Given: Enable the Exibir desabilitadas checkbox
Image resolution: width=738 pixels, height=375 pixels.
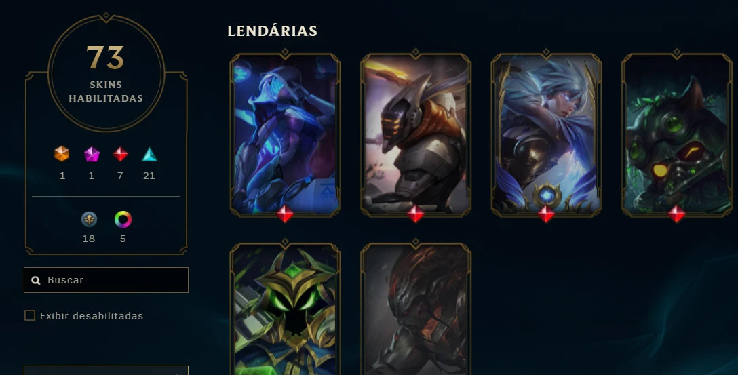Looking at the screenshot, I should click(30, 316).
